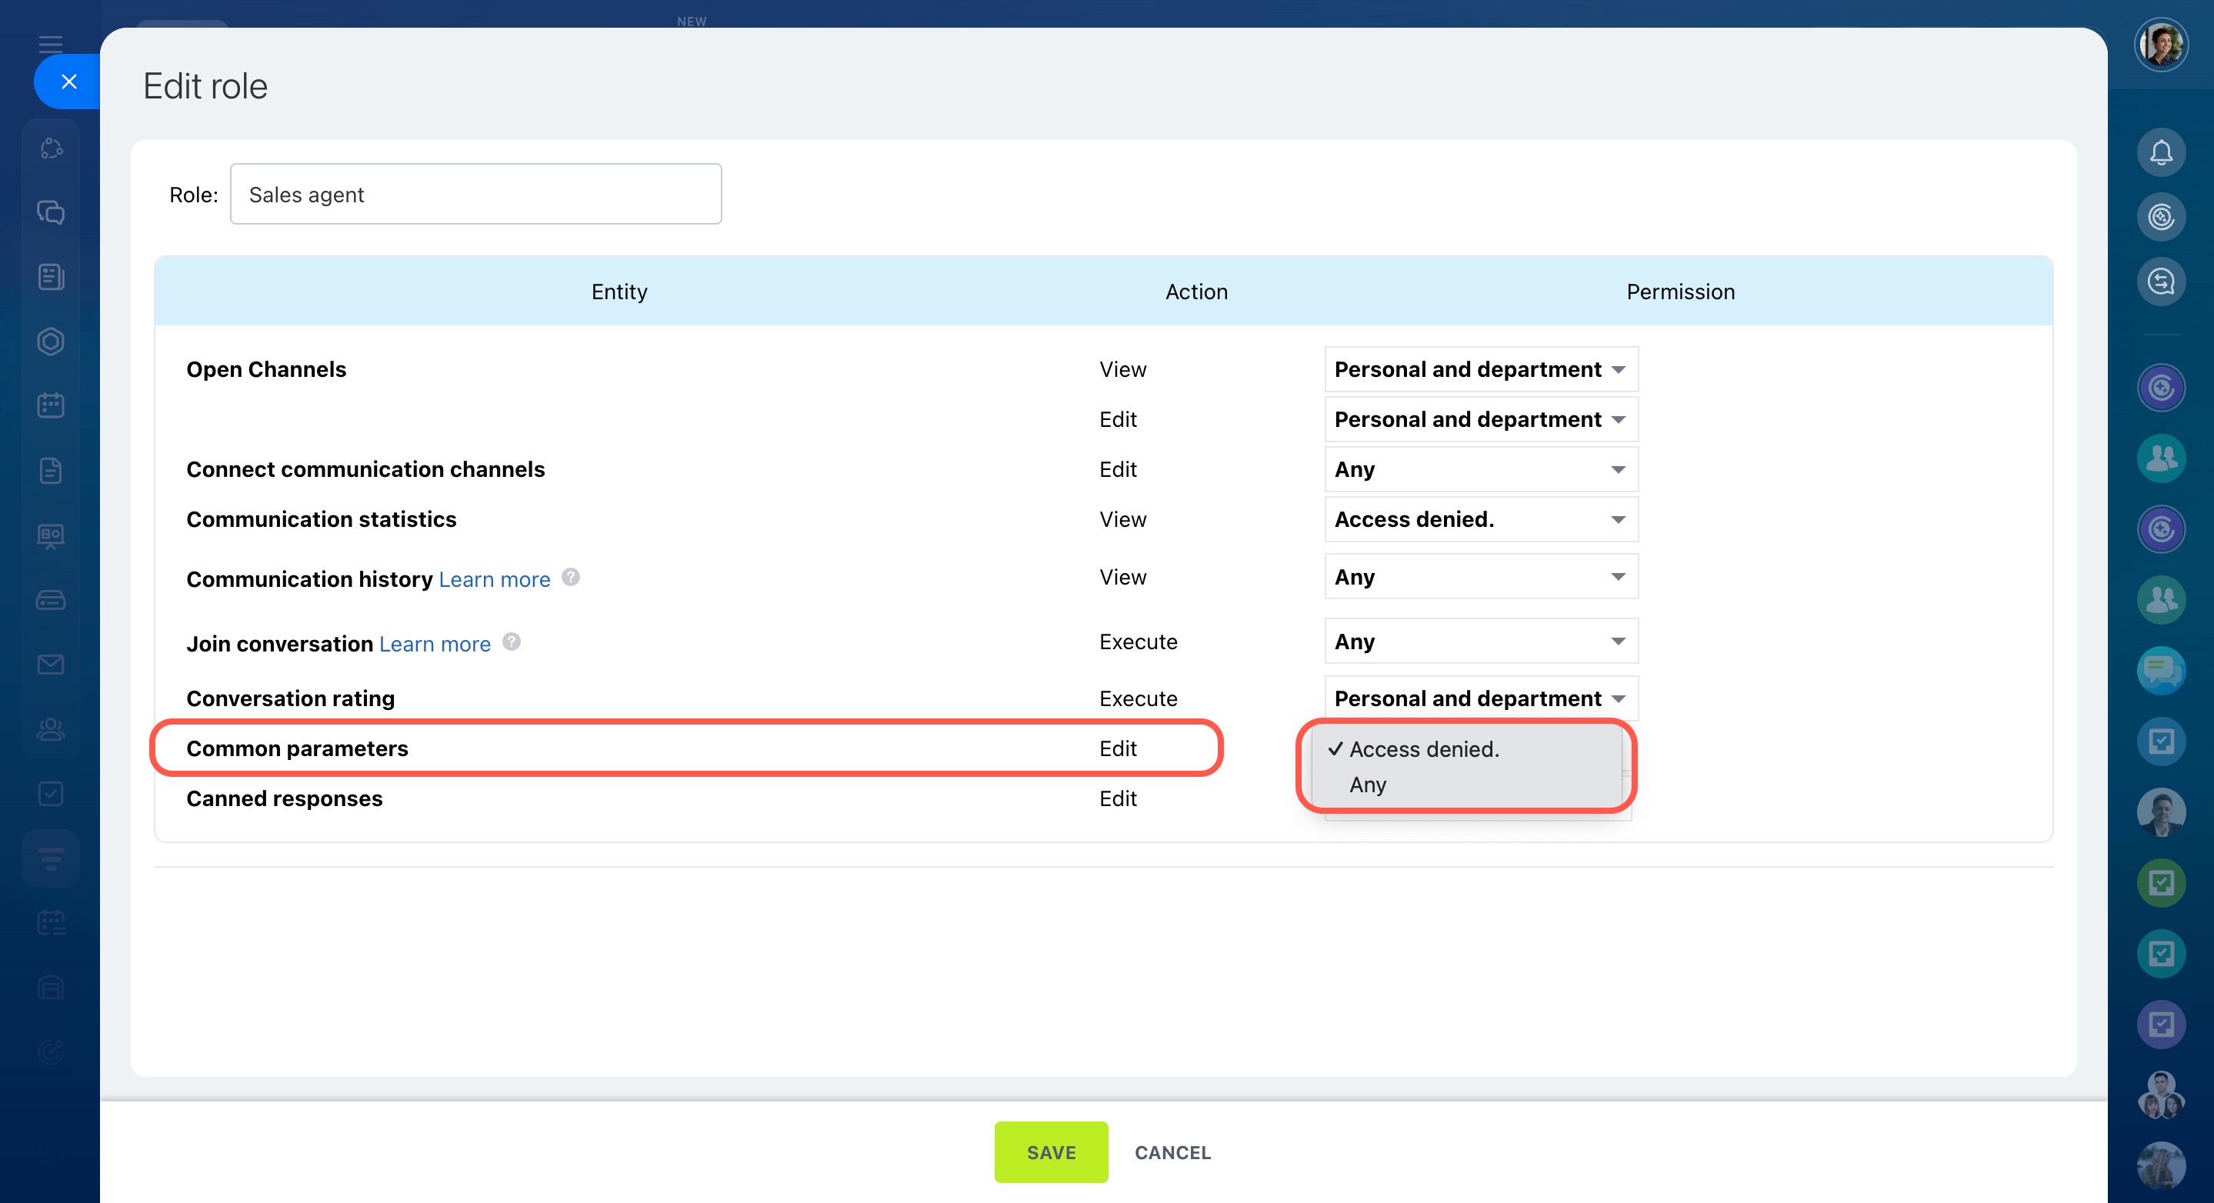
Task: Open the green chat bubble icon in right panel
Action: [x=2161, y=670]
